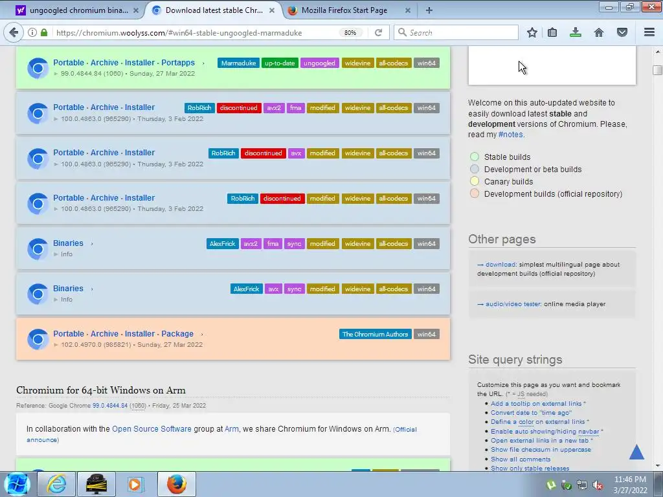This screenshot has height=497, width=663.
Task: Open the bookmarks list icon
Action: (x=552, y=32)
